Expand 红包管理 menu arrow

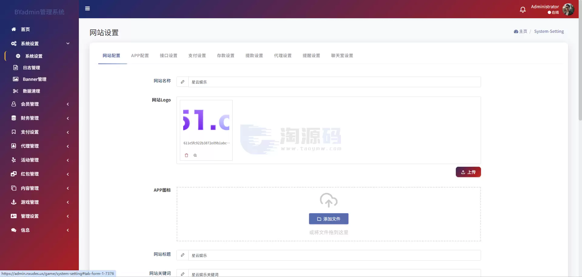click(68, 174)
